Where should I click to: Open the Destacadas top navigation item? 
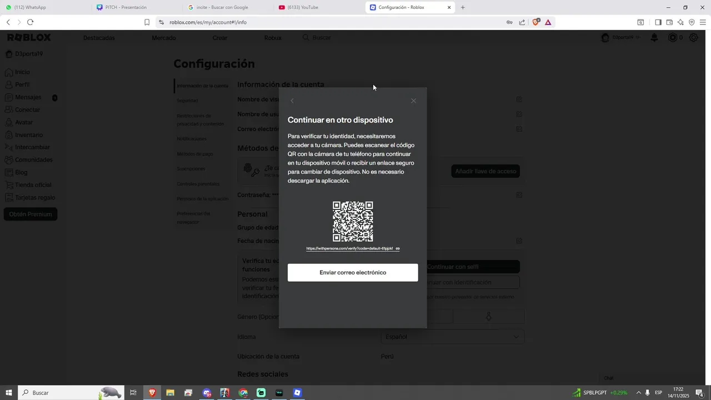click(99, 38)
